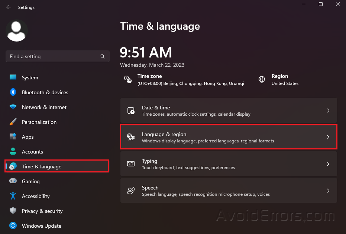The width and height of the screenshot is (346, 234).
Task: Click the Network & internet globe icon
Action: (x=12, y=107)
